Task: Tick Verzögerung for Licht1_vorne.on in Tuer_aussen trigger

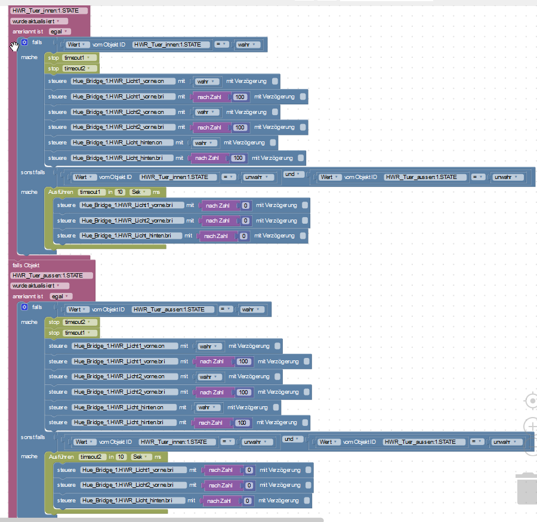Action: [x=277, y=346]
